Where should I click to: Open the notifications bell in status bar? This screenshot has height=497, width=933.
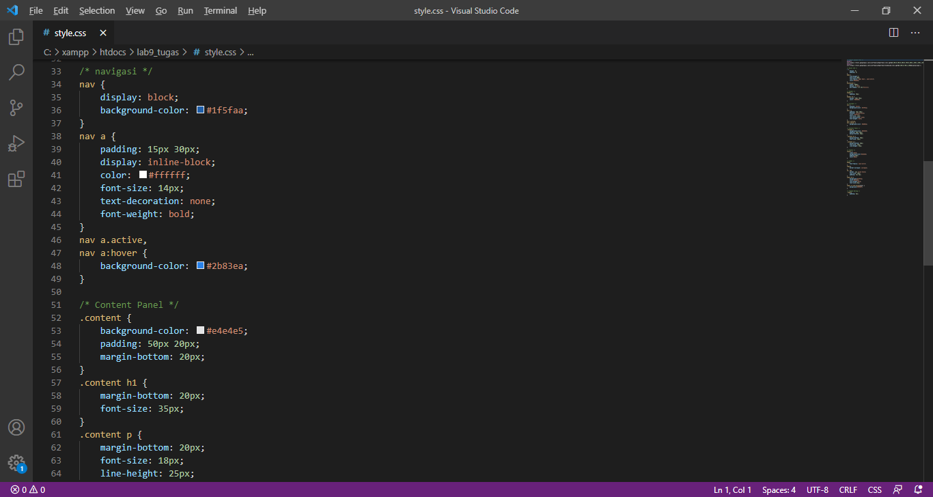click(x=918, y=490)
